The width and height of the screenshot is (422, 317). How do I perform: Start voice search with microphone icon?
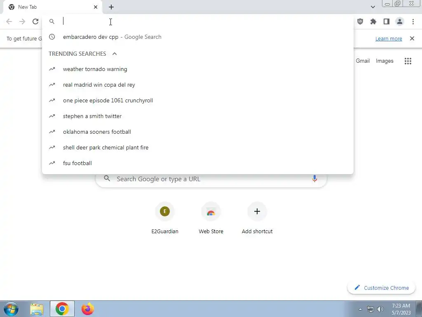[314, 179]
